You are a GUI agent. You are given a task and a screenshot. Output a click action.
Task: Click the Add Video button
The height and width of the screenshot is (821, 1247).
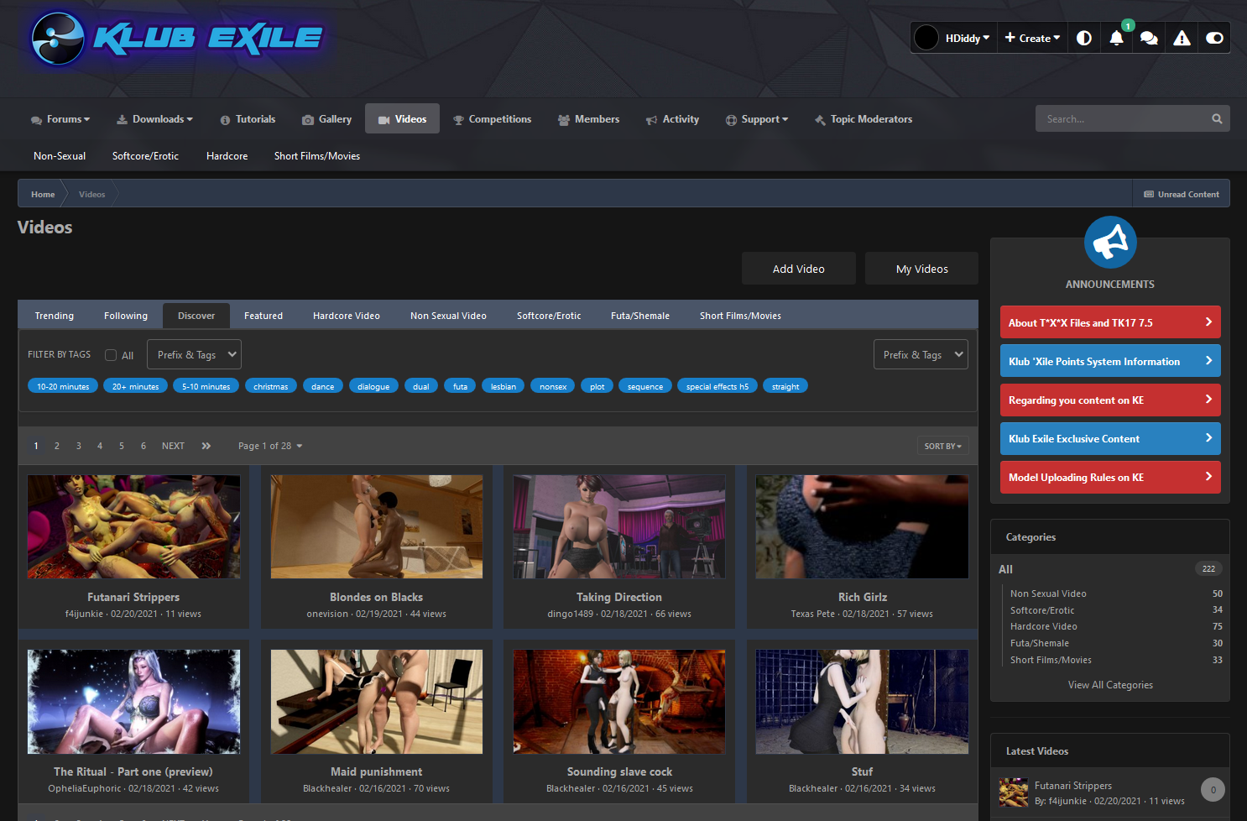pos(799,269)
